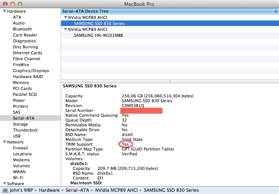Open Wi-Fi network info
Image resolution: width=279 pixels, height=194 pixels.
point(18,178)
